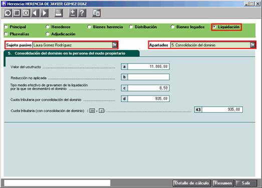Click the Sujeto pasivo label

(19, 45)
